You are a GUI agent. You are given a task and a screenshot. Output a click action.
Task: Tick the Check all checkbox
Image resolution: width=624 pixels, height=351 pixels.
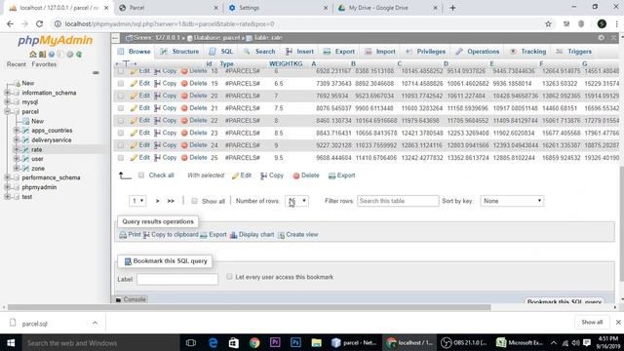(x=141, y=175)
